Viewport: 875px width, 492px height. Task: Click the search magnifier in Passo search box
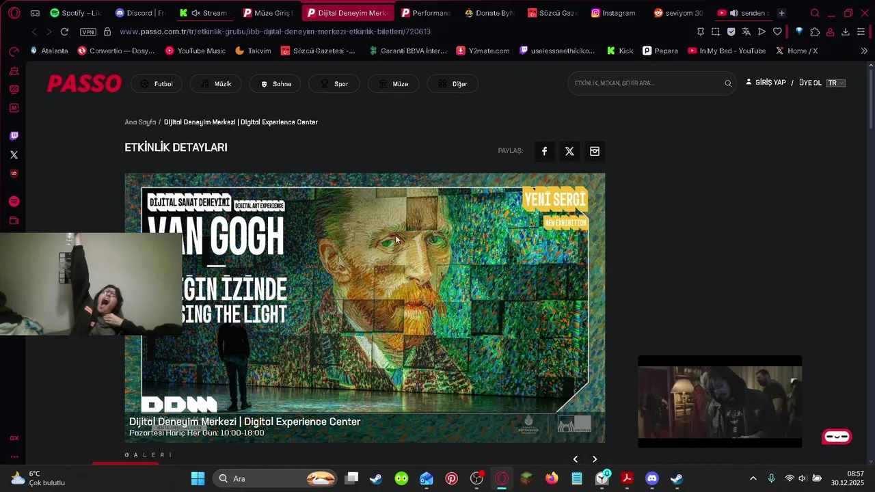tap(728, 83)
